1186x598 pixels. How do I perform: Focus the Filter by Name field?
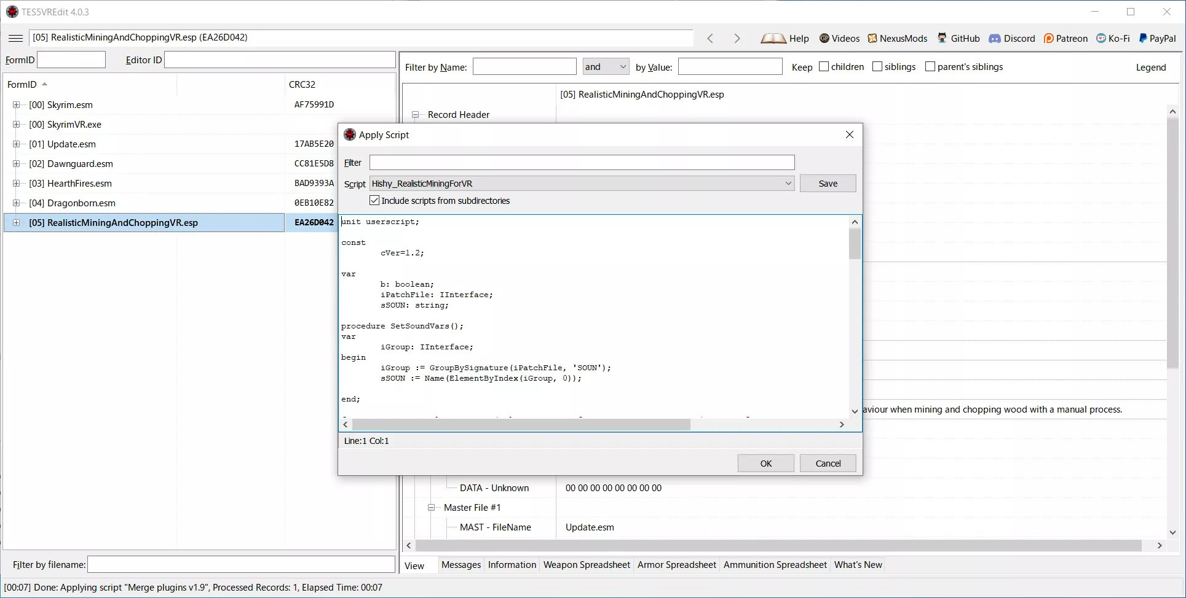tap(524, 66)
